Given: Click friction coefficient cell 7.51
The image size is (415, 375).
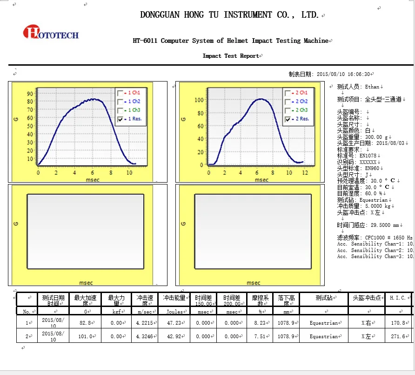Looking at the screenshot, I should [x=260, y=336].
